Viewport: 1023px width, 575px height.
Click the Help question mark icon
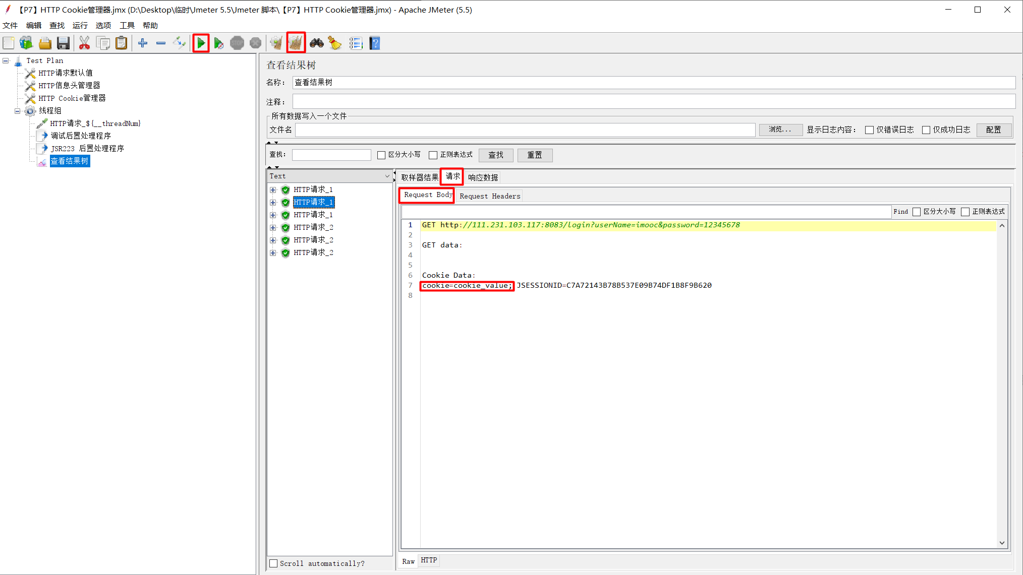(374, 43)
